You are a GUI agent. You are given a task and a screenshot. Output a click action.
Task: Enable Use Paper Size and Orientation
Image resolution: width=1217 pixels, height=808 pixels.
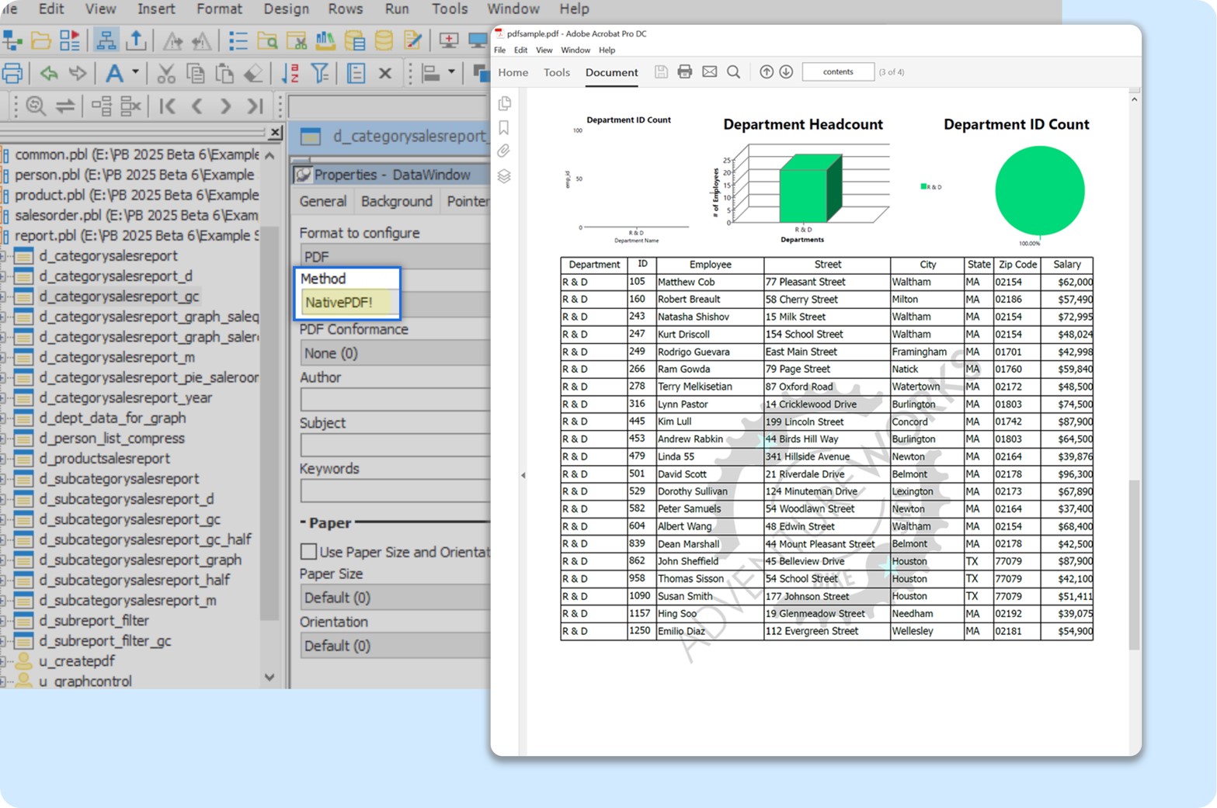pos(308,551)
